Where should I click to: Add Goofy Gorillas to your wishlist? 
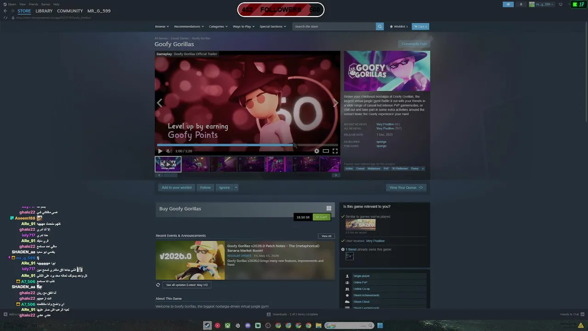pyautogui.click(x=177, y=188)
